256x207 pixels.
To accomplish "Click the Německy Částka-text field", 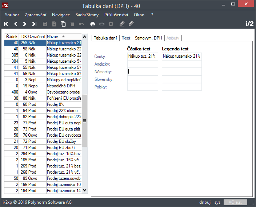I will [143, 72].
